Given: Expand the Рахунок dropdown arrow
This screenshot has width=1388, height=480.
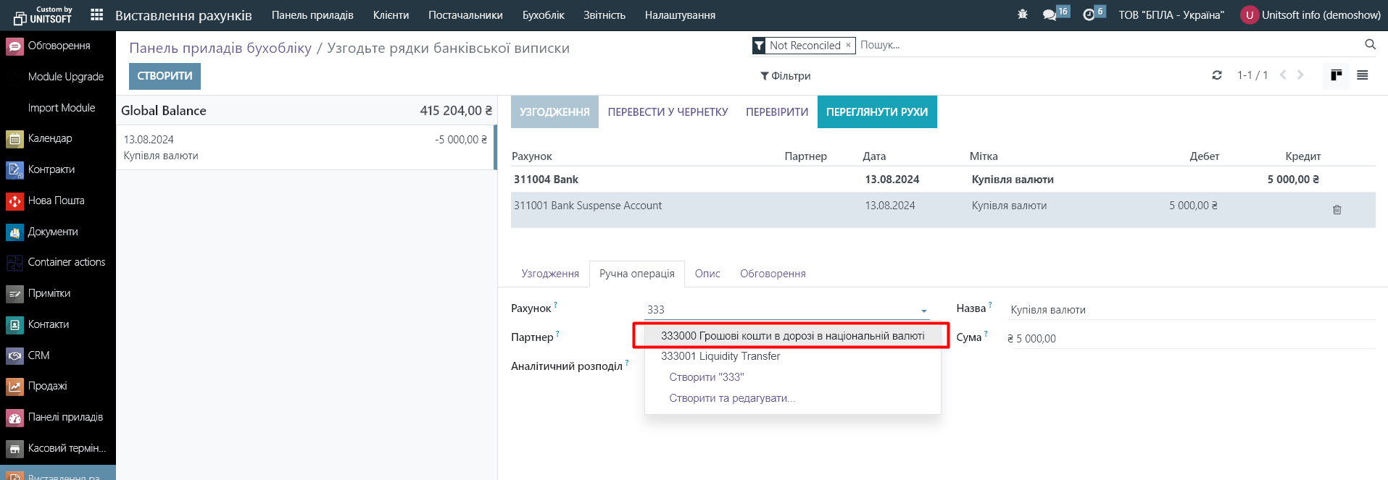Looking at the screenshot, I should 924,311.
